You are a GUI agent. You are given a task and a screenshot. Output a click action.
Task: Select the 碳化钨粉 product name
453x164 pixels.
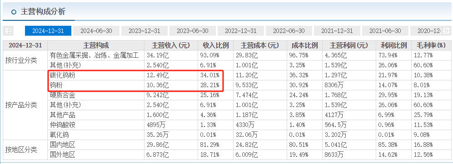coord(62,75)
